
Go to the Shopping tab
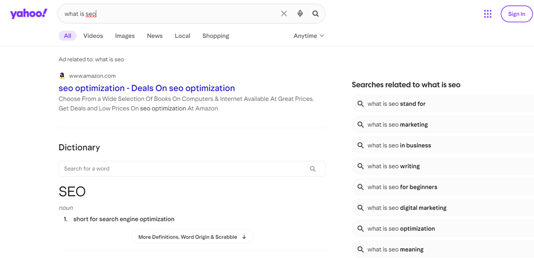tap(215, 36)
